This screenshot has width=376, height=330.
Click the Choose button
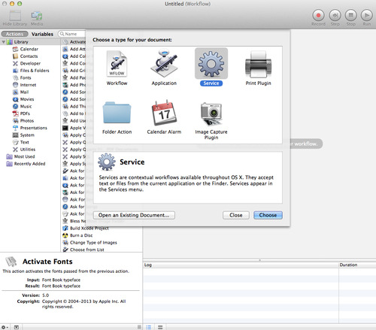[x=268, y=215]
